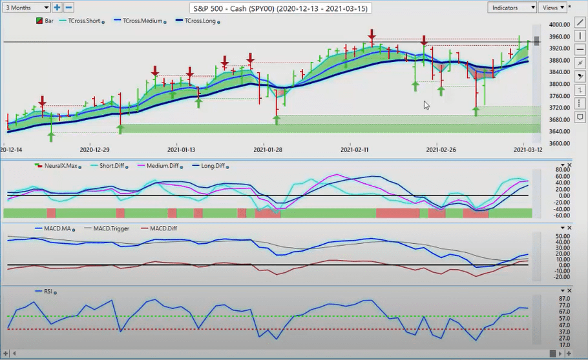Select the diagonal trend line drawing tool
Image resolution: width=588 pixels, height=360 pixels.
[580, 23]
